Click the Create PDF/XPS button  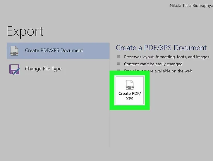pos(130,90)
